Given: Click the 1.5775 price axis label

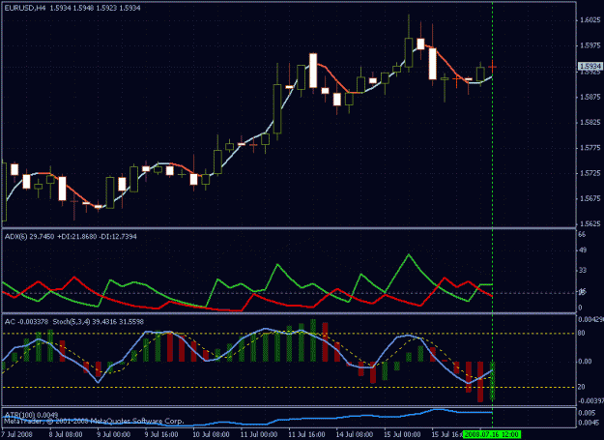Looking at the screenshot, I should tap(590, 148).
